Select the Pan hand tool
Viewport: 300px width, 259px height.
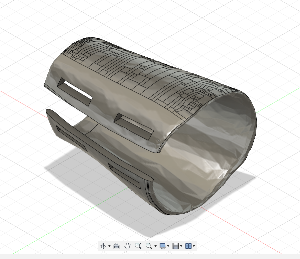(x=127, y=246)
